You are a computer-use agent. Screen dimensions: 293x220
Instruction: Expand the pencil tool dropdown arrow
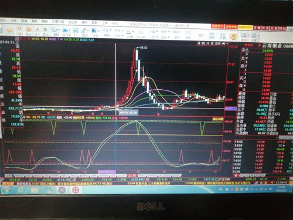pyautogui.click(x=88, y=31)
